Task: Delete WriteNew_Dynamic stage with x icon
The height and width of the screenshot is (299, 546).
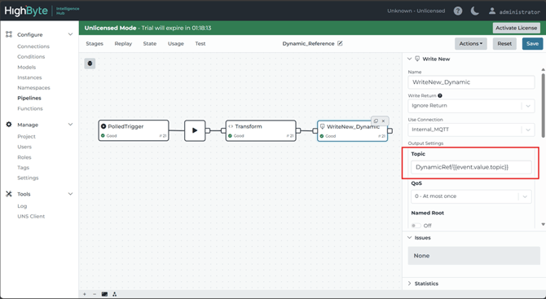Action: [x=383, y=121]
